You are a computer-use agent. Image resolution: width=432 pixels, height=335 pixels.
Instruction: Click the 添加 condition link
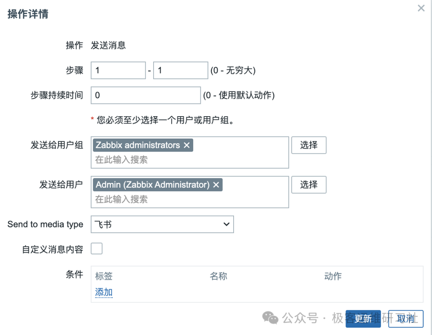104,292
